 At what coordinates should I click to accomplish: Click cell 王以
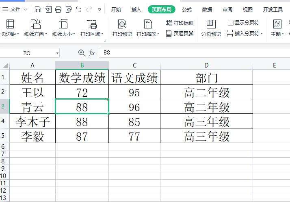[32, 92]
